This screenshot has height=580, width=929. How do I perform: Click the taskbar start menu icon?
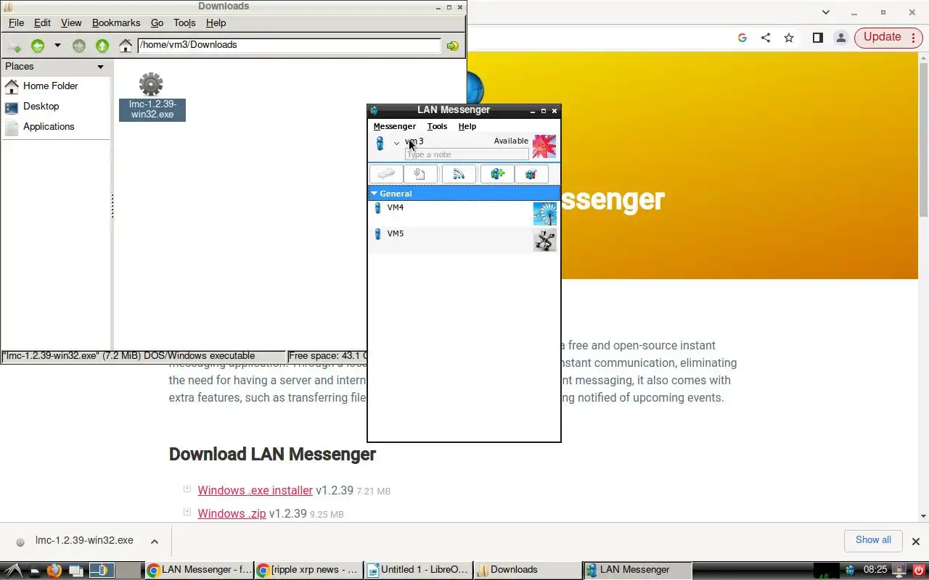click(x=14, y=571)
